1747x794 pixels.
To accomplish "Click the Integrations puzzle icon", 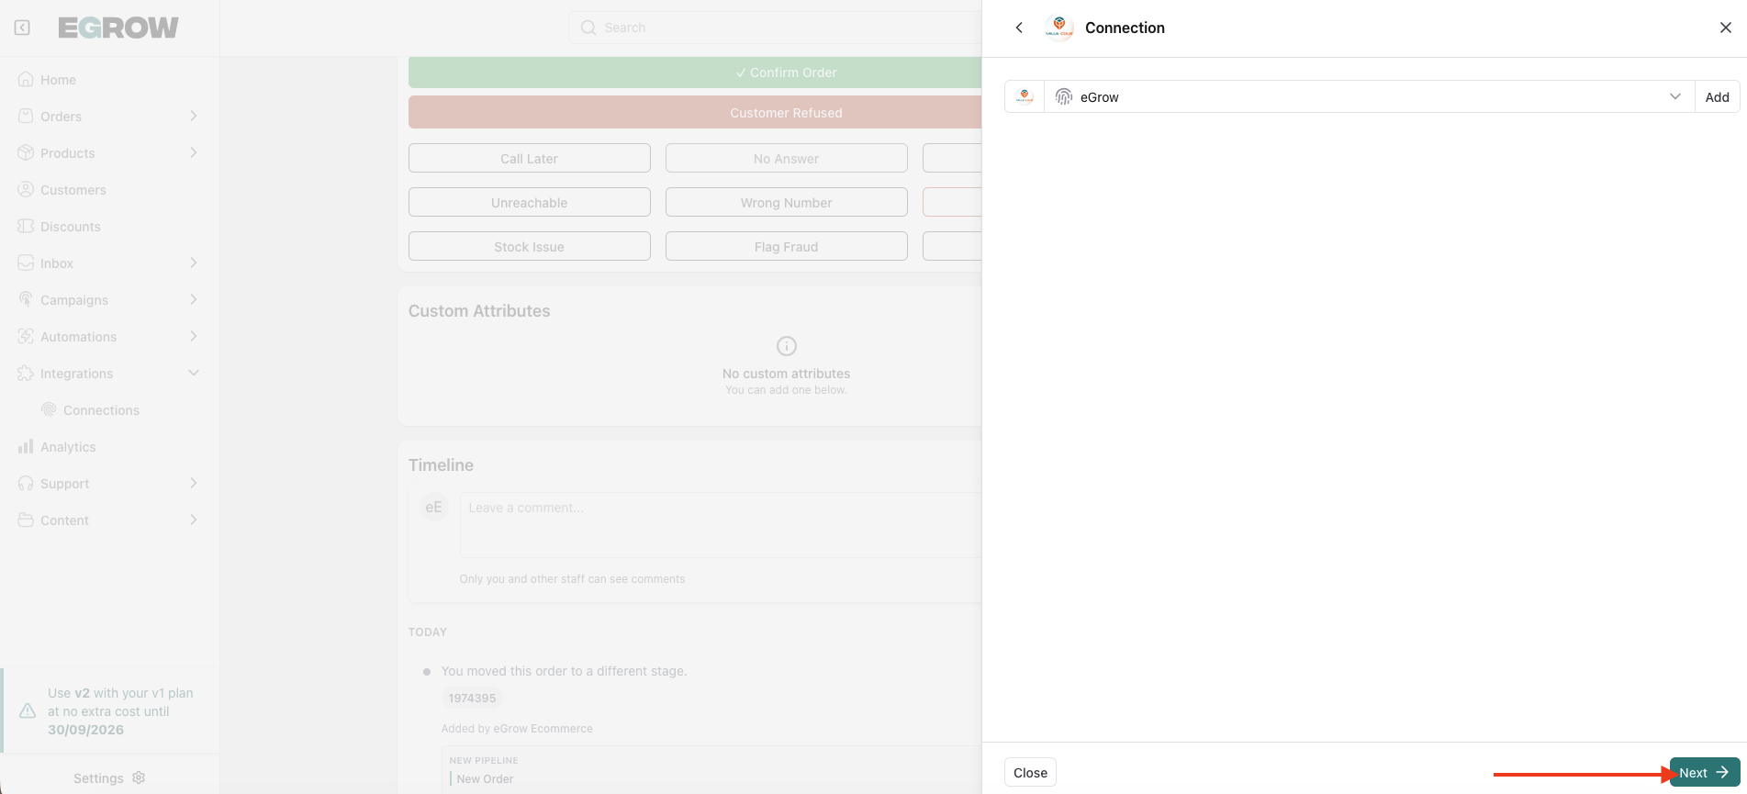I will pos(26,374).
